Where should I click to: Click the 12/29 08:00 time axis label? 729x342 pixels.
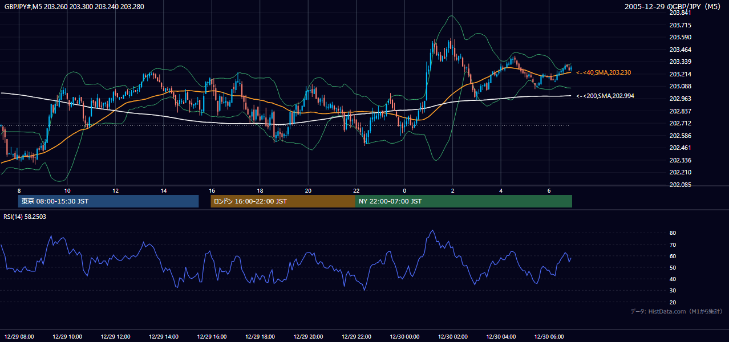(19, 337)
